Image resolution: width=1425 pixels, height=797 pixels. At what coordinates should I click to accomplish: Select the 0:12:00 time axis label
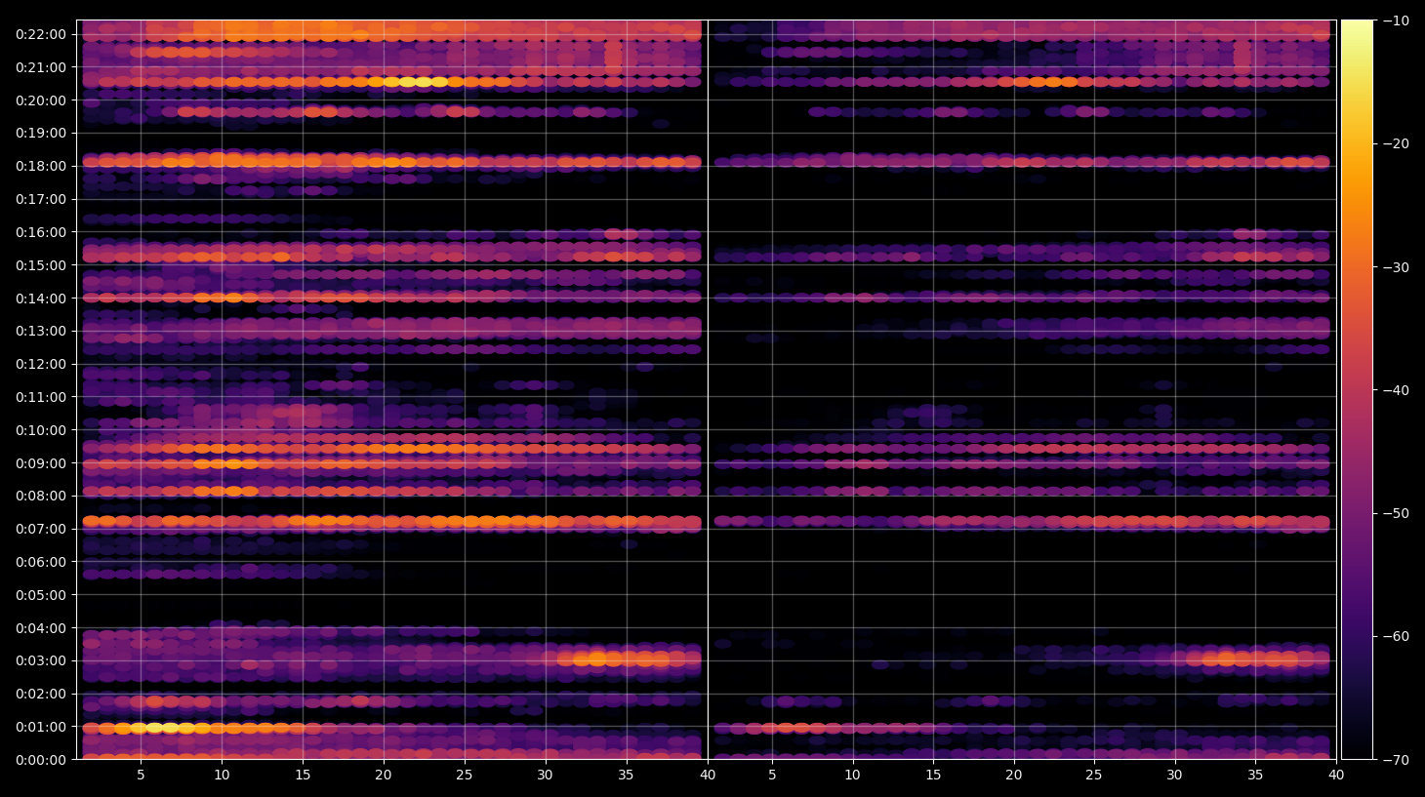coord(41,364)
